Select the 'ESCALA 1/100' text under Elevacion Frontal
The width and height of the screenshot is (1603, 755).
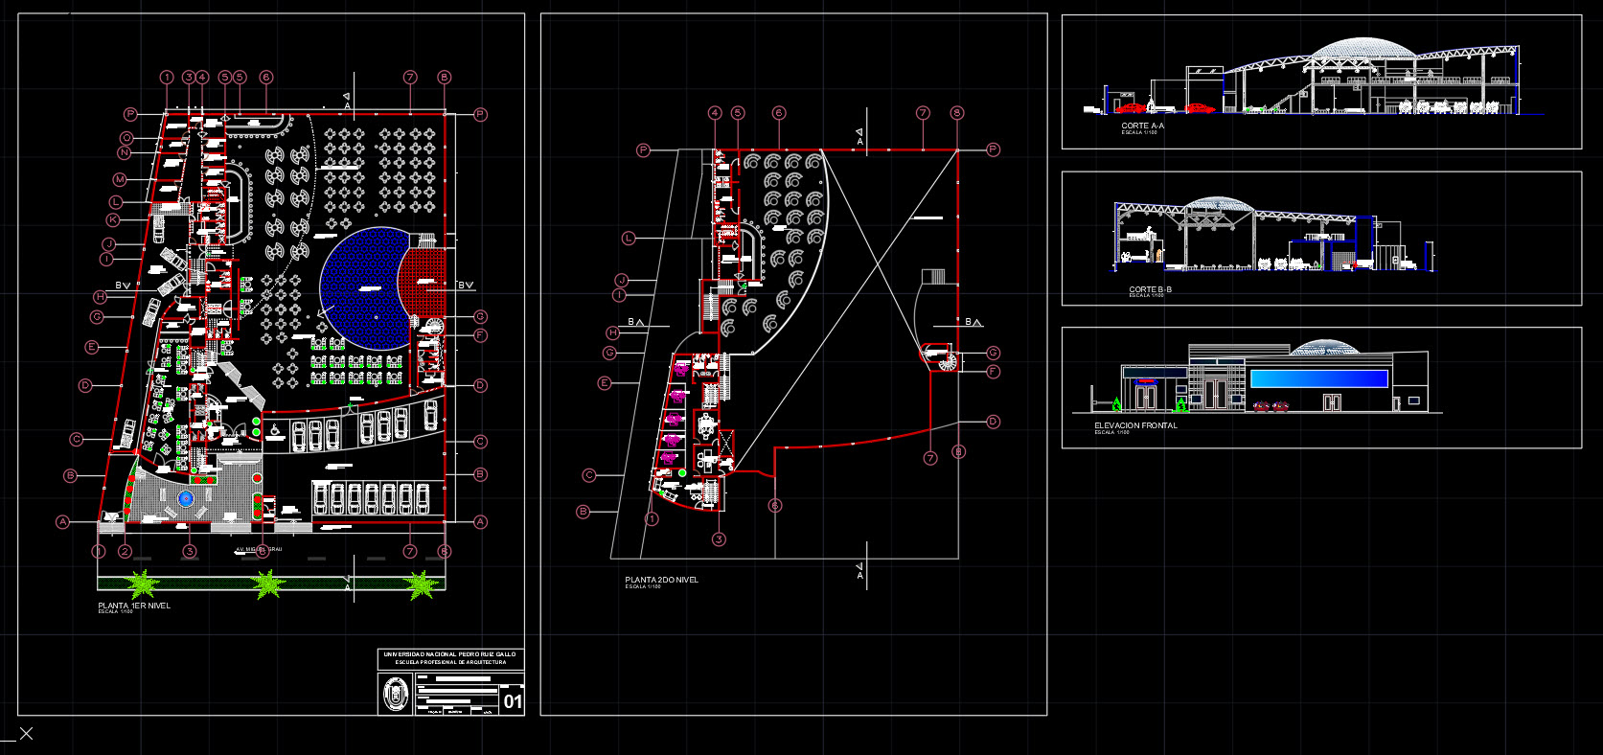[1112, 432]
